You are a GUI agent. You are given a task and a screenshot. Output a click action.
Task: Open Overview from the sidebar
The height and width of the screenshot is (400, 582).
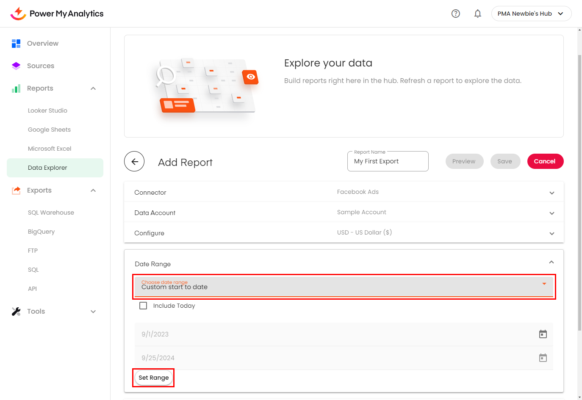coord(42,43)
